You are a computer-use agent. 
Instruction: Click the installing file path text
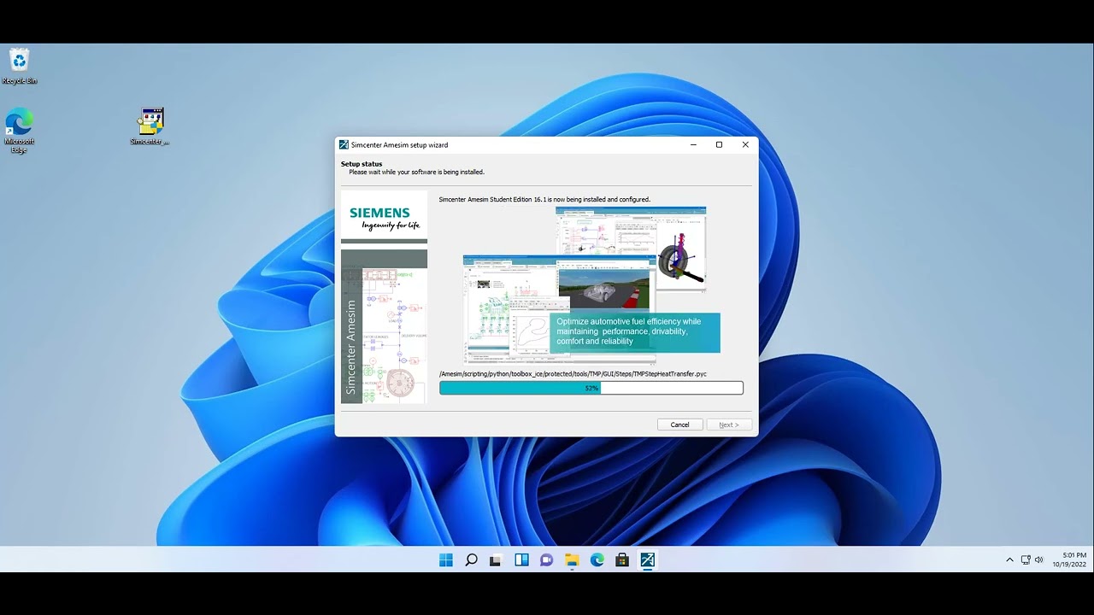tap(573, 374)
